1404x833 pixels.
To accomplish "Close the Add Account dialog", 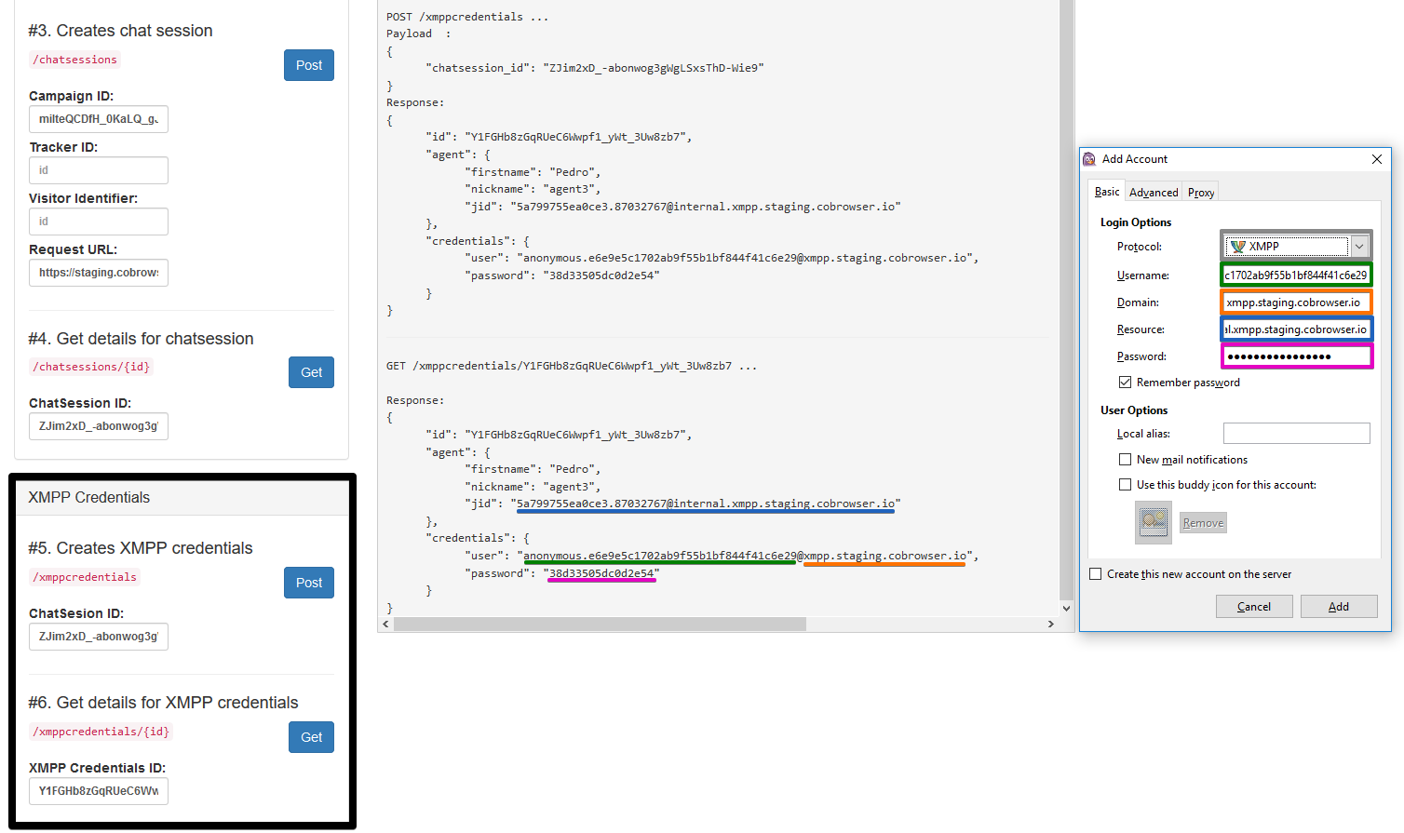I will [x=1377, y=159].
